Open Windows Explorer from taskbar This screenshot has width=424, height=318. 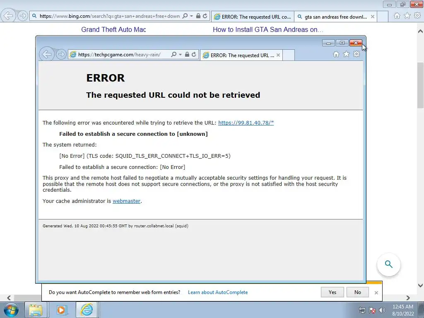click(36, 310)
